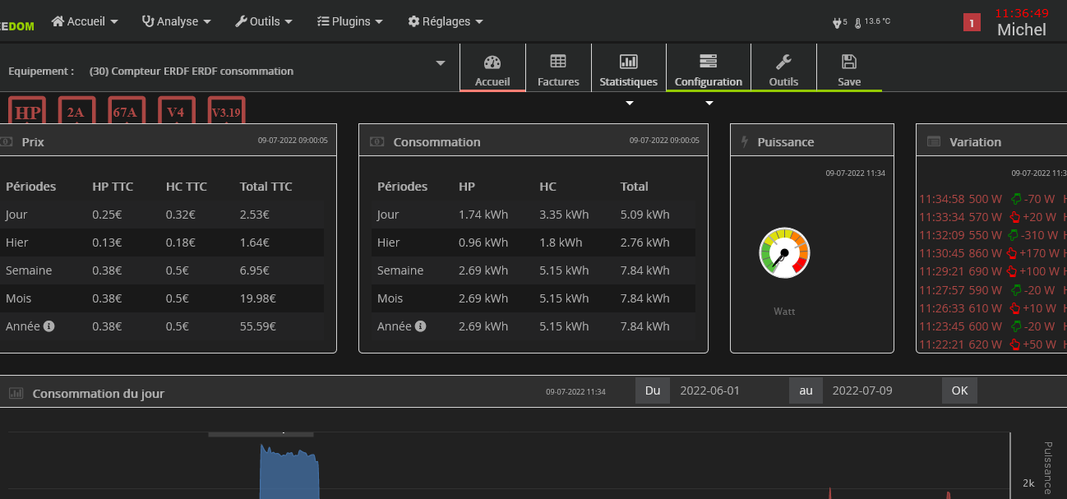Viewport: 1067px width, 499px height.
Task: Expand the Configuration dropdown arrow
Action: (709, 104)
